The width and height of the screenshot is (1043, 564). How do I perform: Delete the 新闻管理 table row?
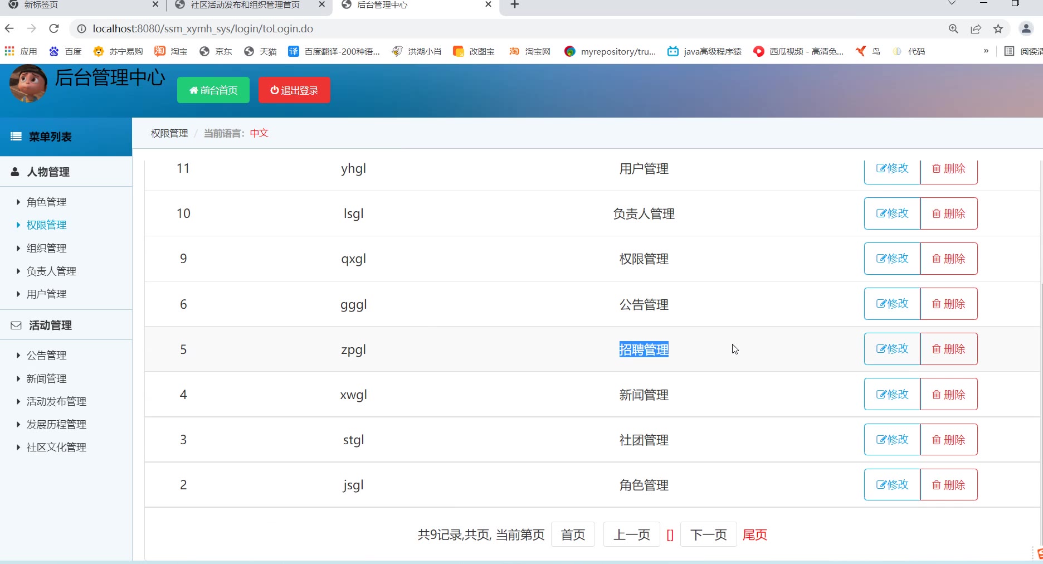(949, 395)
